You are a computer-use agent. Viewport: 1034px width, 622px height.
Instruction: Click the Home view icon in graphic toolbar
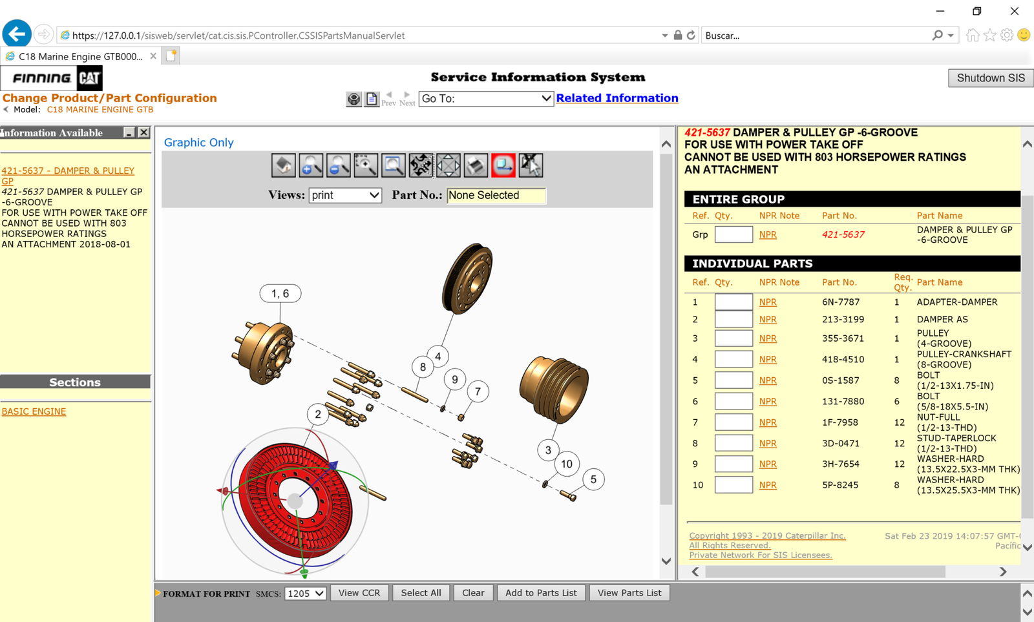pos(283,165)
